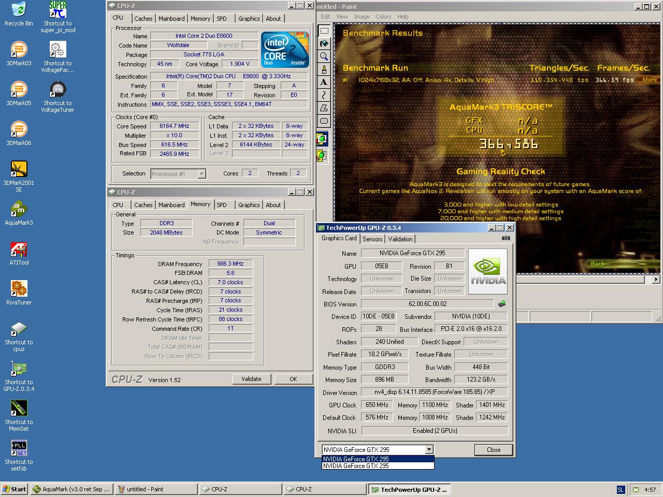The image size is (663, 497).
Task: Open the Image menu in Paint
Action: pyautogui.click(x=362, y=17)
